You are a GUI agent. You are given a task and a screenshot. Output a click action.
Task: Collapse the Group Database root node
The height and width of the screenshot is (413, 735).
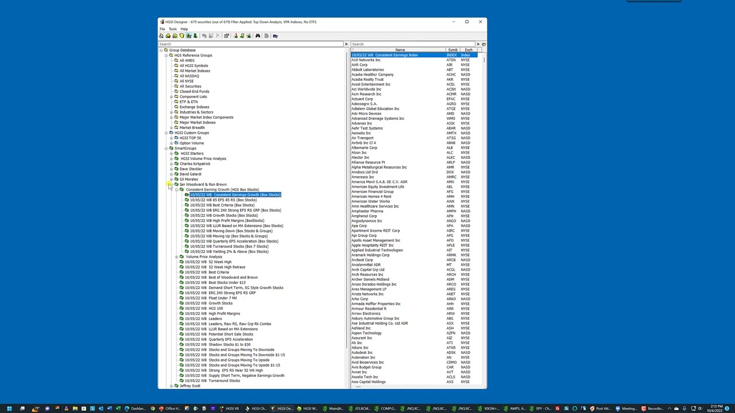[x=161, y=50]
